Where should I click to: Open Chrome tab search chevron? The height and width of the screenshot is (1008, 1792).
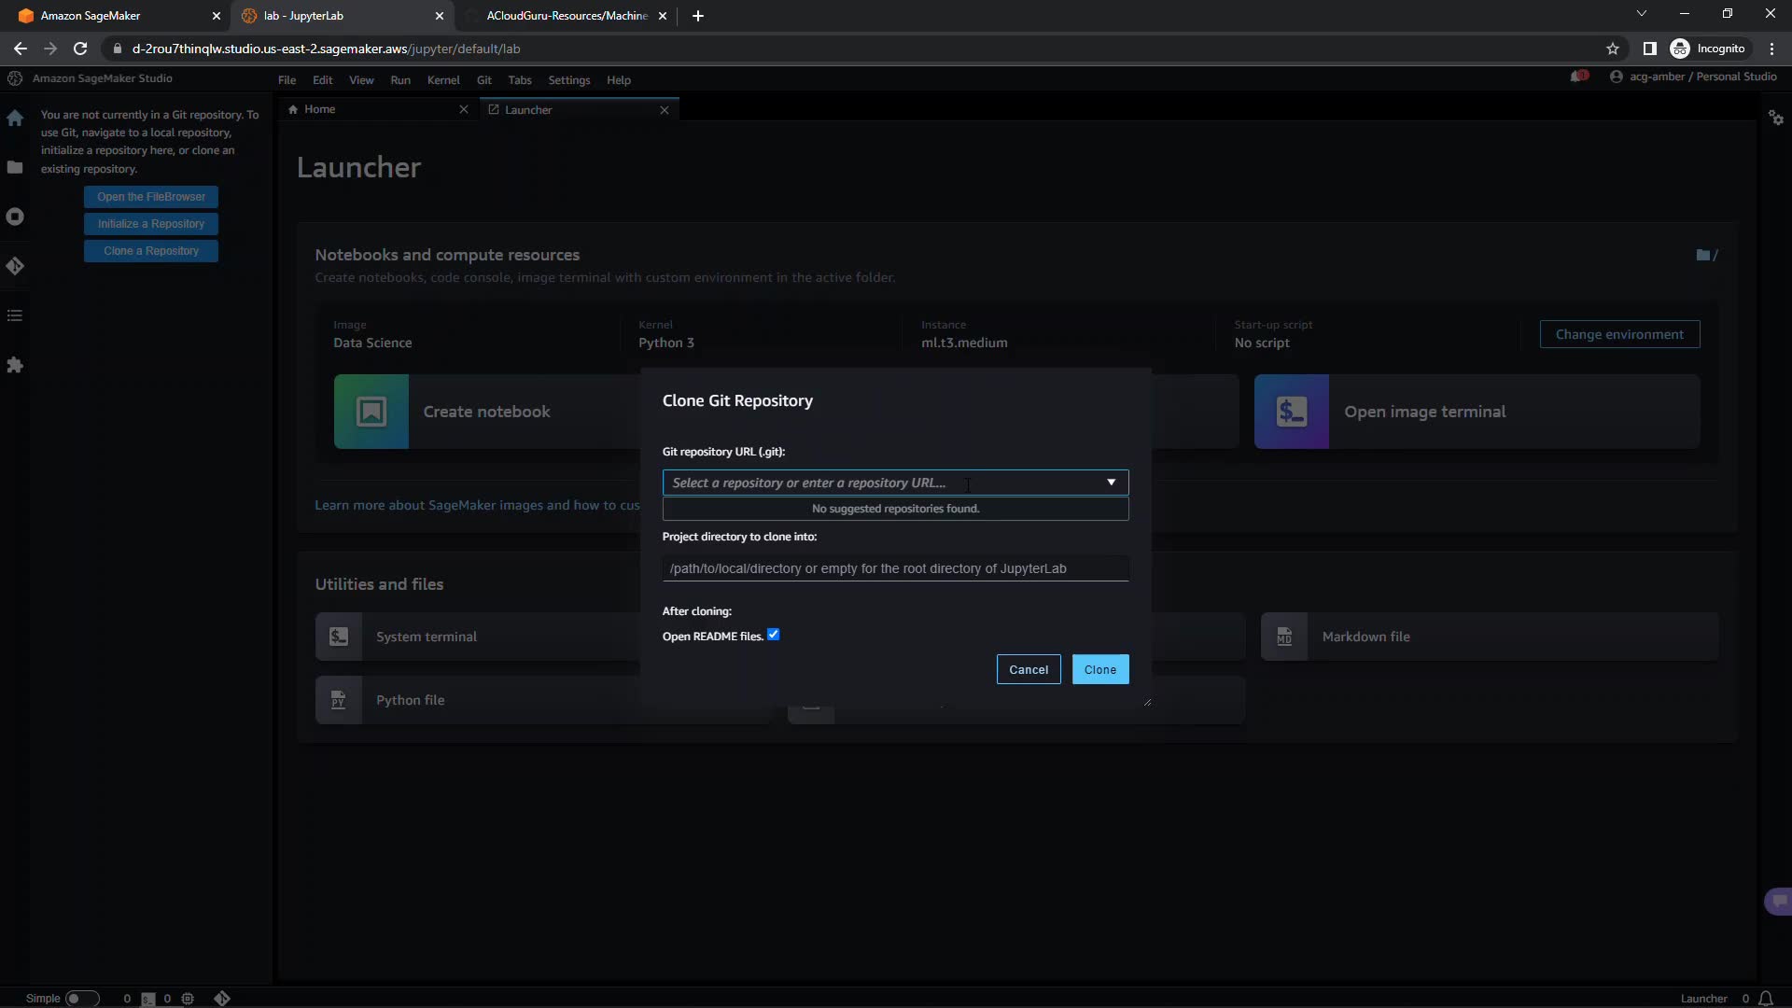tap(1642, 14)
